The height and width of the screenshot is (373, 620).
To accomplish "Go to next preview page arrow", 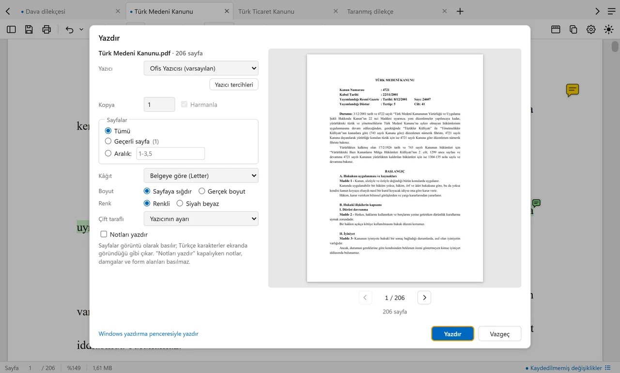I will [424, 298].
